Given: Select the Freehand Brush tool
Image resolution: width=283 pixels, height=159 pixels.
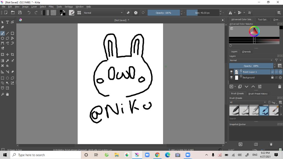Looking at the screenshot, I should tap(2, 33).
